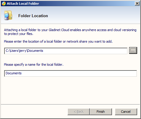Click the blank area below the name field
The image size is (141, 119).
coord(70,90)
